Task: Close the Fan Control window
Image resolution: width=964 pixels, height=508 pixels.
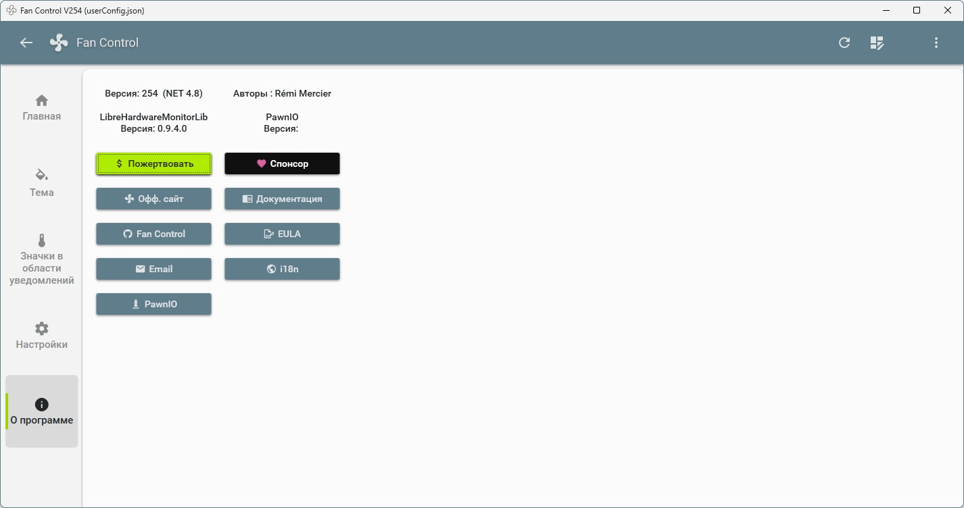Action: 948,10
